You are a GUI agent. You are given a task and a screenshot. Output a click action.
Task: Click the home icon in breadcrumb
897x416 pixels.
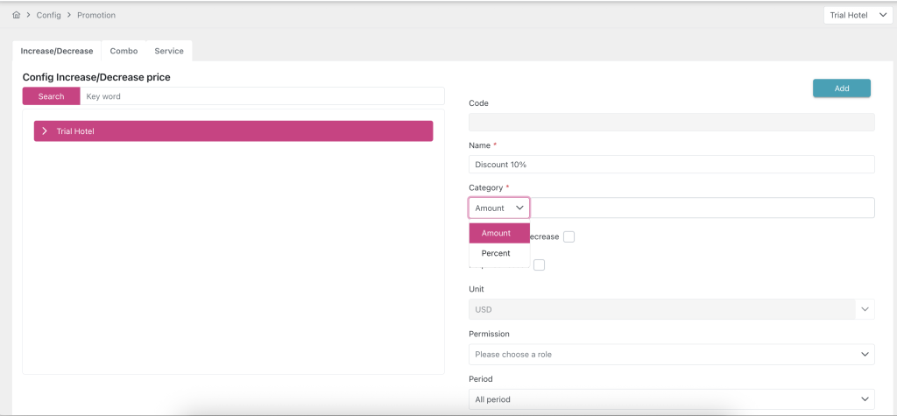[x=17, y=15]
